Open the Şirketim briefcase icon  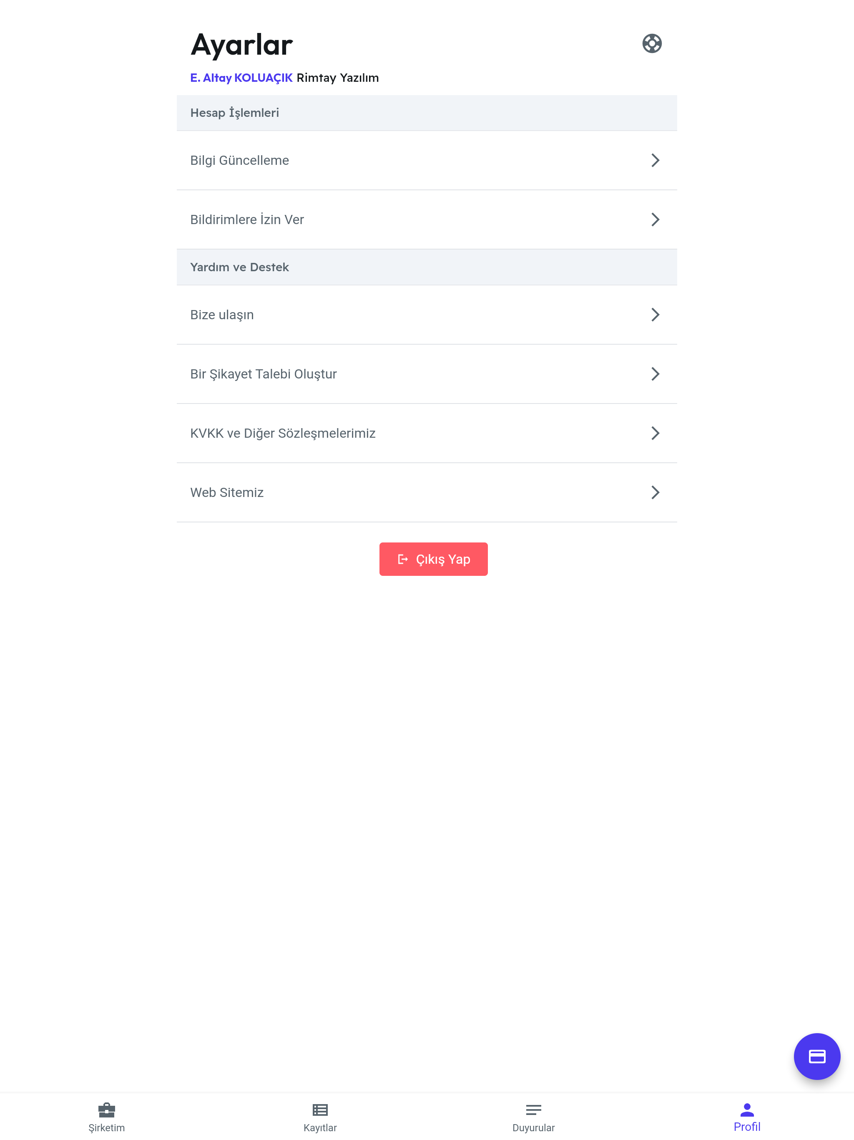[x=107, y=1109]
